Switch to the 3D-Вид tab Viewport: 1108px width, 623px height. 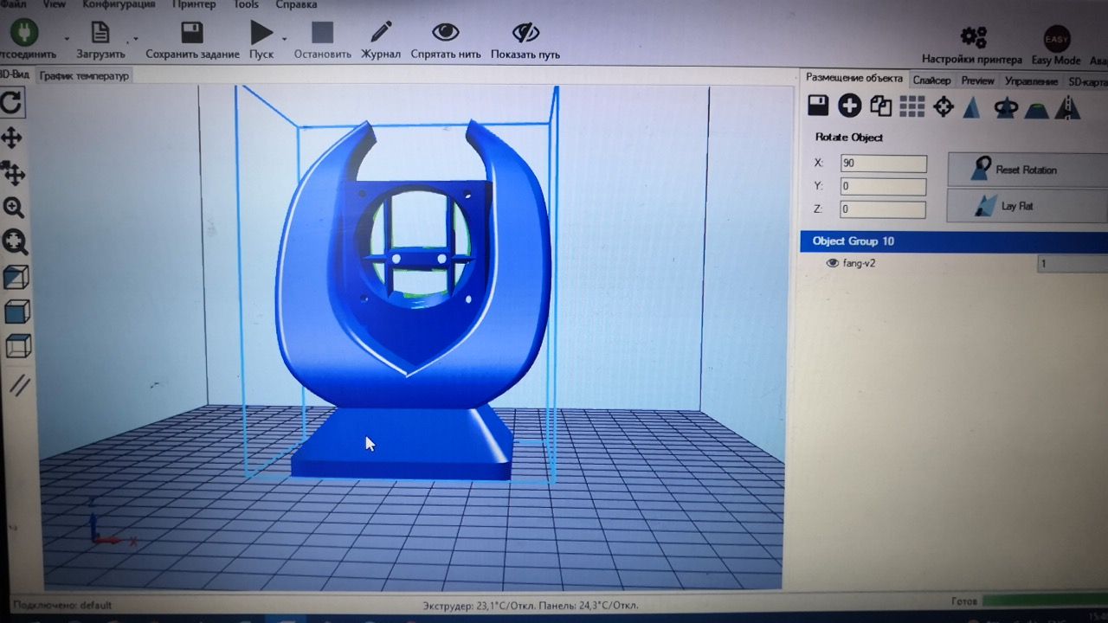coord(15,74)
